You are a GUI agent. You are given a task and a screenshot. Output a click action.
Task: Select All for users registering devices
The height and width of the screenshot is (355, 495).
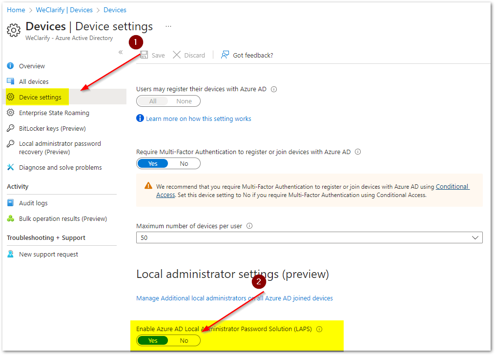pos(153,101)
